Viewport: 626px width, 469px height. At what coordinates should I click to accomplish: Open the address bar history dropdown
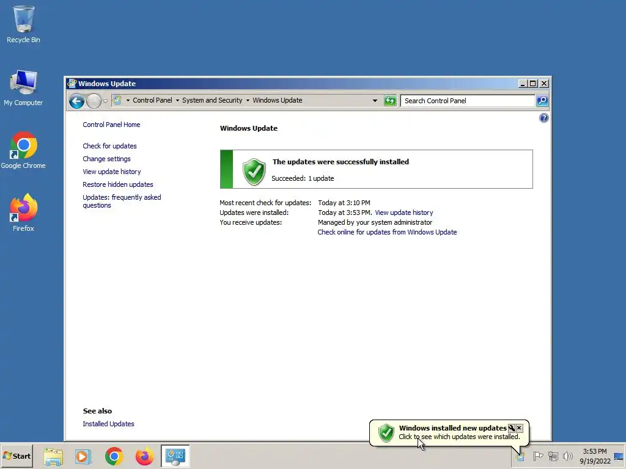coord(375,101)
